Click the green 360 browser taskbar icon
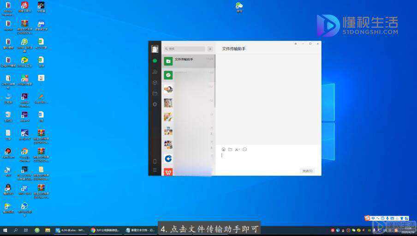 pos(37,230)
